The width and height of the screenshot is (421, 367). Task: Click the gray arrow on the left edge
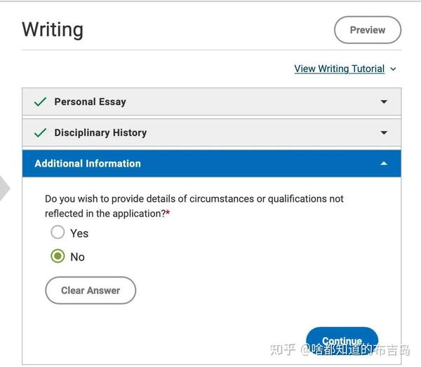coord(4,188)
